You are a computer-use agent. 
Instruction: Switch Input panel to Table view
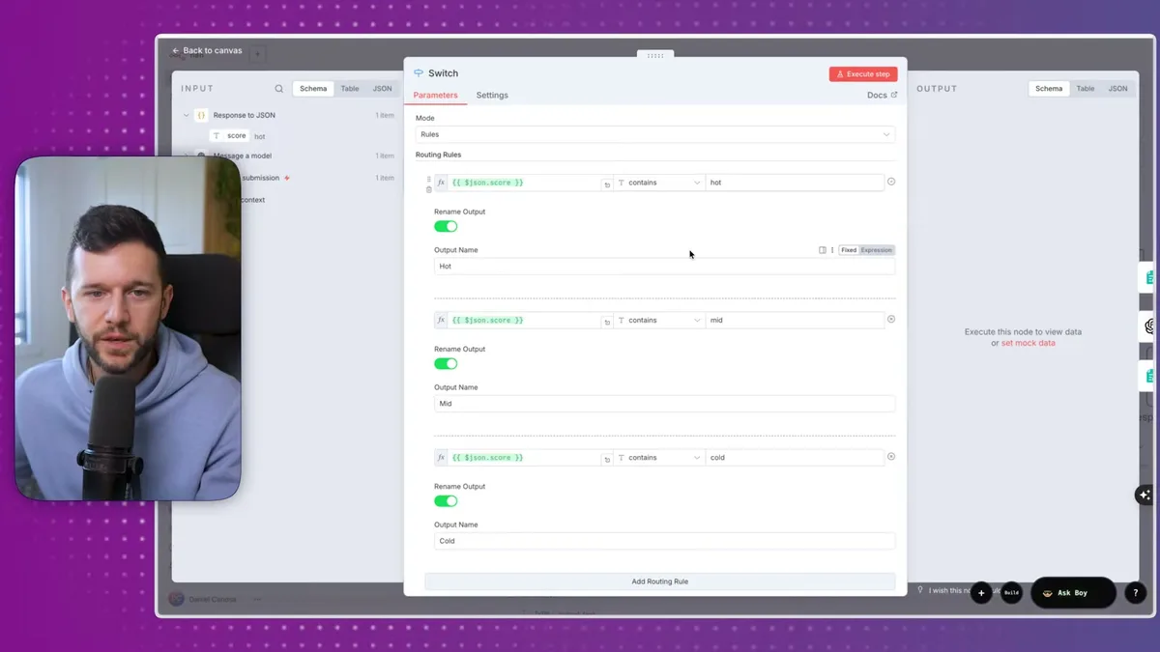tap(350, 89)
